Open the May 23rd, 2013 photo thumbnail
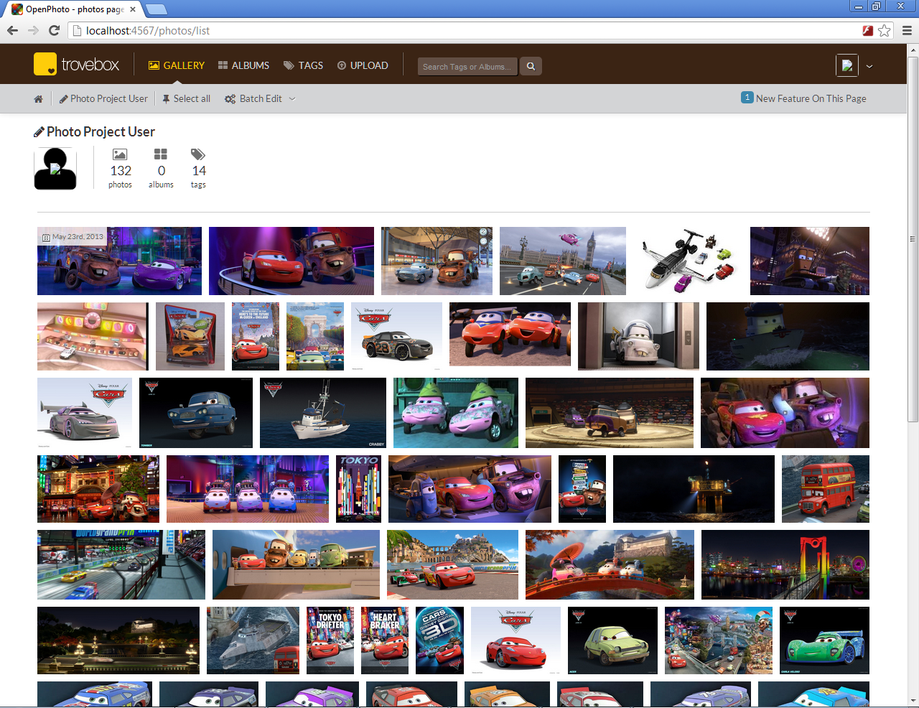This screenshot has height=708, width=919. pos(119,261)
